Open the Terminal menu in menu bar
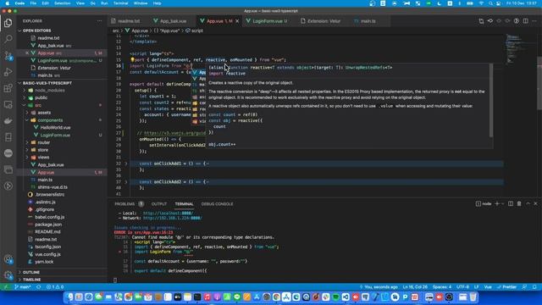542x305 pixels. point(120,3)
